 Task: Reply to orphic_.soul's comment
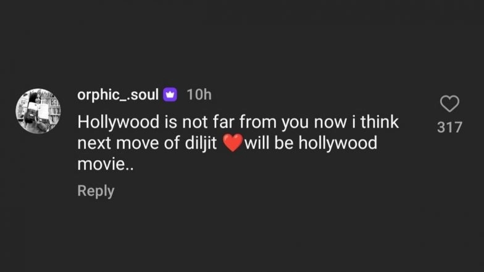(x=96, y=191)
